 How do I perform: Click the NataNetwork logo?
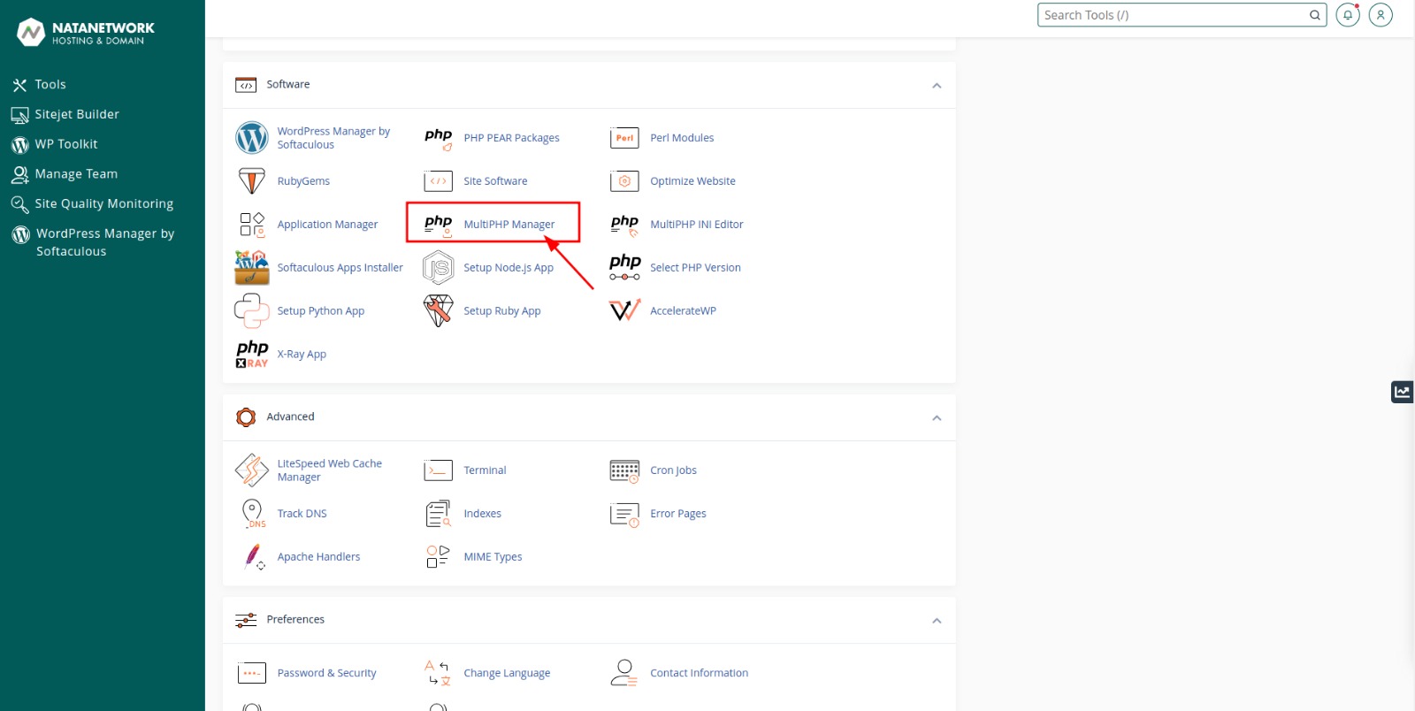pyautogui.click(x=86, y=33)
